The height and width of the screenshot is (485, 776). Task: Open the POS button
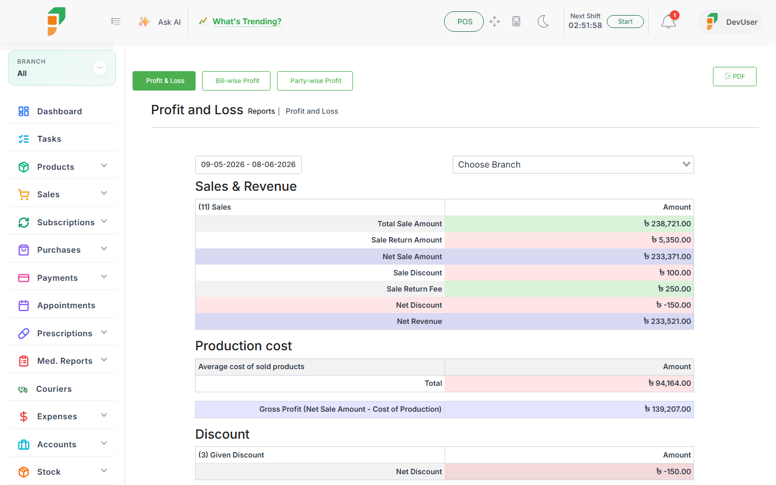click(464, 22)
